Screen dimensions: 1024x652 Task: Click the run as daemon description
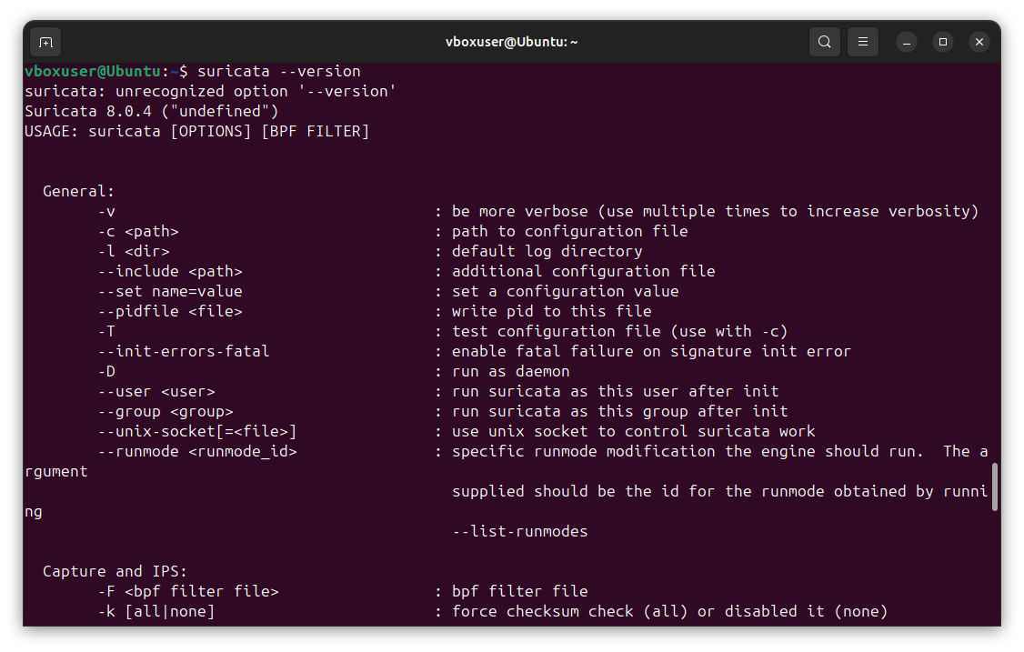508,370
